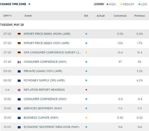Click the yellow MEDIUM legend dot

tap(121, 4)
